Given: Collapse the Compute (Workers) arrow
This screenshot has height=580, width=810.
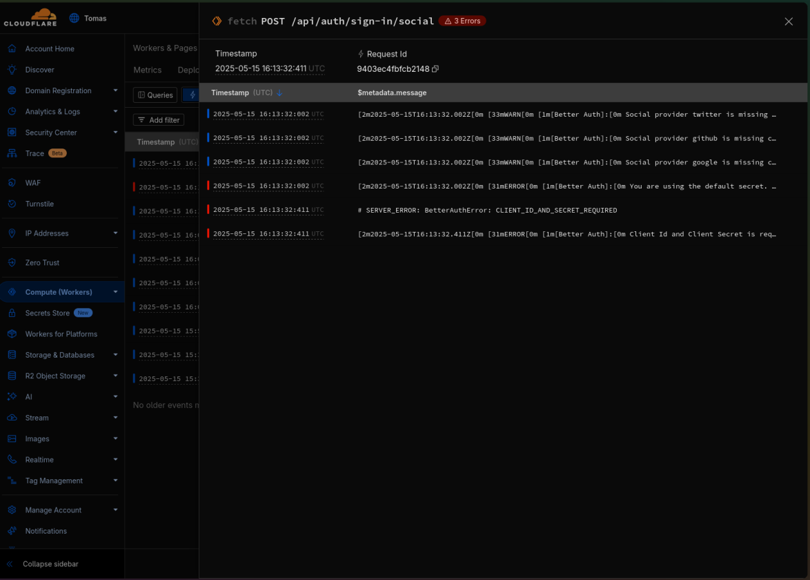Looking at the screenshot, I should pos(115,292).
